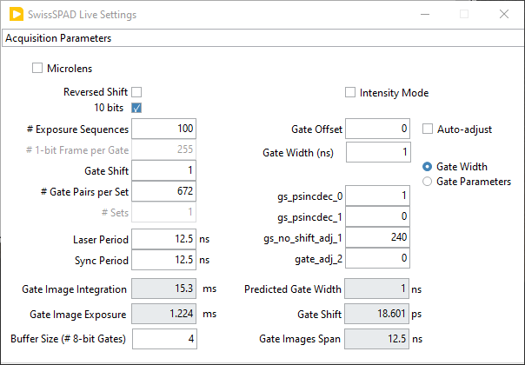Click the # Exposure Sequences field
Screen dimensions: 525x365
(x=163, y=129)
